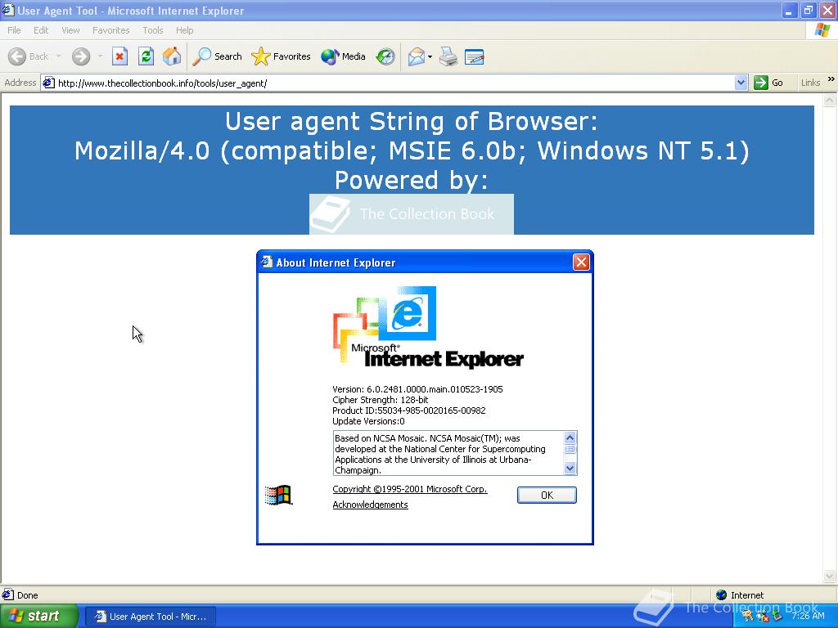
Task: Click the Product ID text line
Action: point(409,410)
